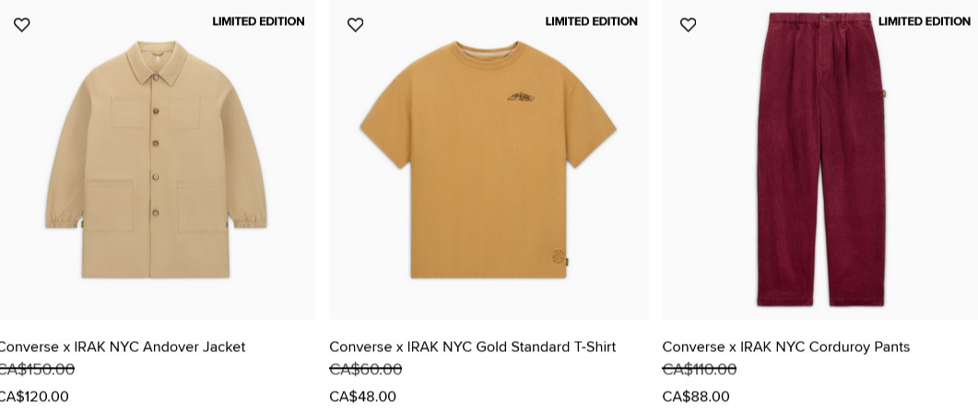The image size is (978, 412).
Task: Toggle wishlist heart on Corduroy Pants
Action: tap(688, 25)
